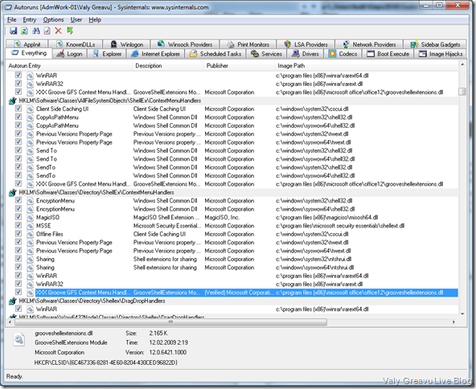
Task: Open the Everything tab
Action: (x=29, y=53)
